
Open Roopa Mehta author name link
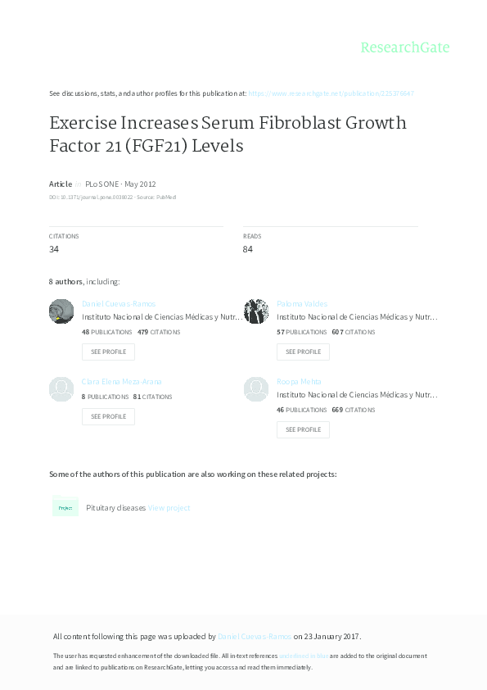(298, 381)
